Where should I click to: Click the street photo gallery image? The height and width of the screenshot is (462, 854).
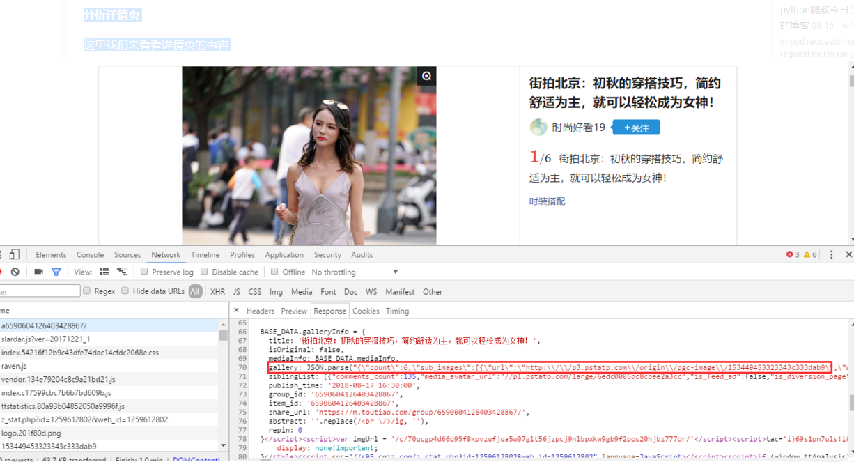pos(309,155)
